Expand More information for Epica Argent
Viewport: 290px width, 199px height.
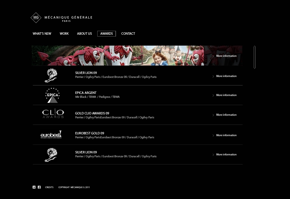tap(224, 95)
